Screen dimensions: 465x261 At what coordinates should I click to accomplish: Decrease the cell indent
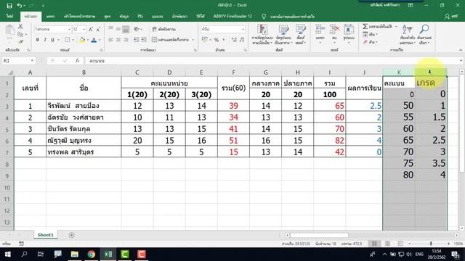tap(137, 39)
